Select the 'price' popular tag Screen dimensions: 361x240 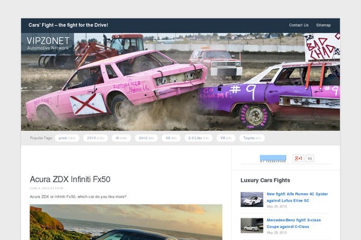coord(67,138)
